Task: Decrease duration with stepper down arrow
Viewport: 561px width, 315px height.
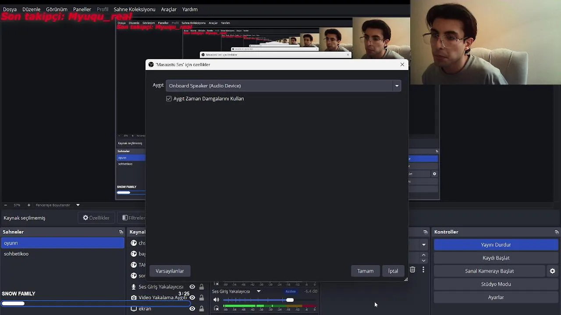Action: 423,261
